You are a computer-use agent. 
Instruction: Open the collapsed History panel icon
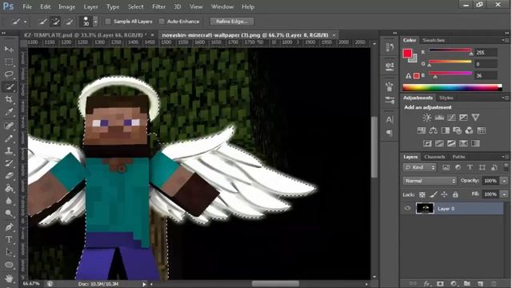pyautogui.click(x=390, y=48)
